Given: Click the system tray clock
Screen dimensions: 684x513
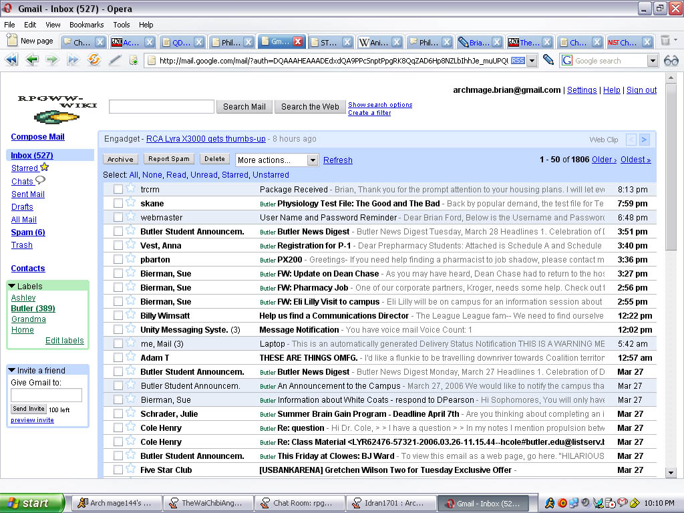Looking at the screenshot, I should (659, 503).
